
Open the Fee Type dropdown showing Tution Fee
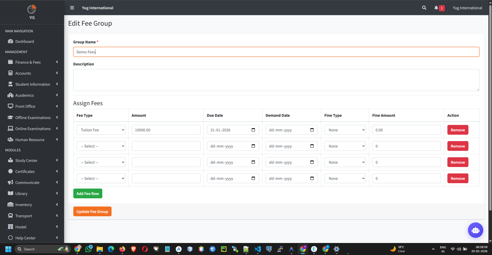tap(101, 130)
